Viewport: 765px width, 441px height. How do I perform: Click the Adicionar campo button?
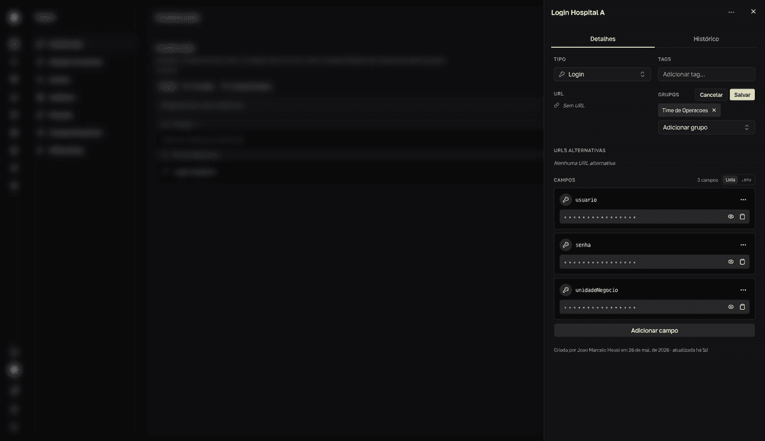point(655,331)
